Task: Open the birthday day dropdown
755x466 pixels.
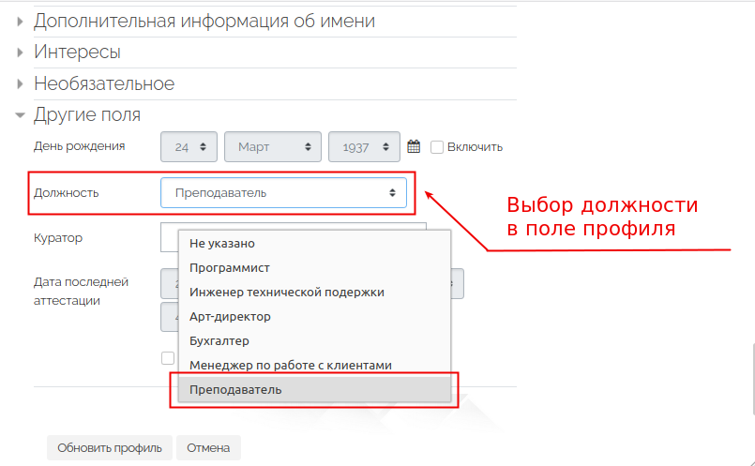Action: (189, 147)
